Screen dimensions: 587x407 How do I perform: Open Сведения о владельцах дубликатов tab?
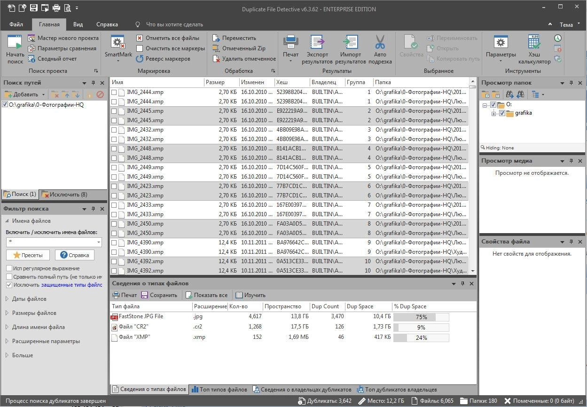(x=302, y=390)
